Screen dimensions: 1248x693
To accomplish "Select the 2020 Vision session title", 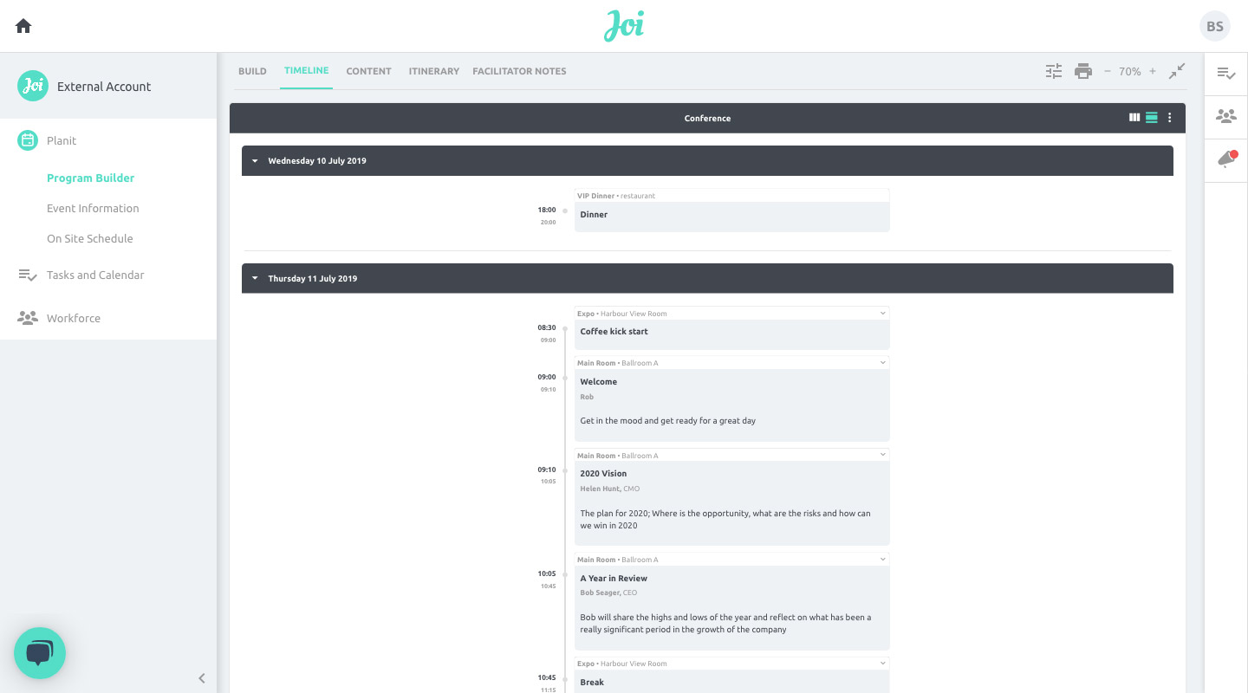I will click(x=603, y=474).
